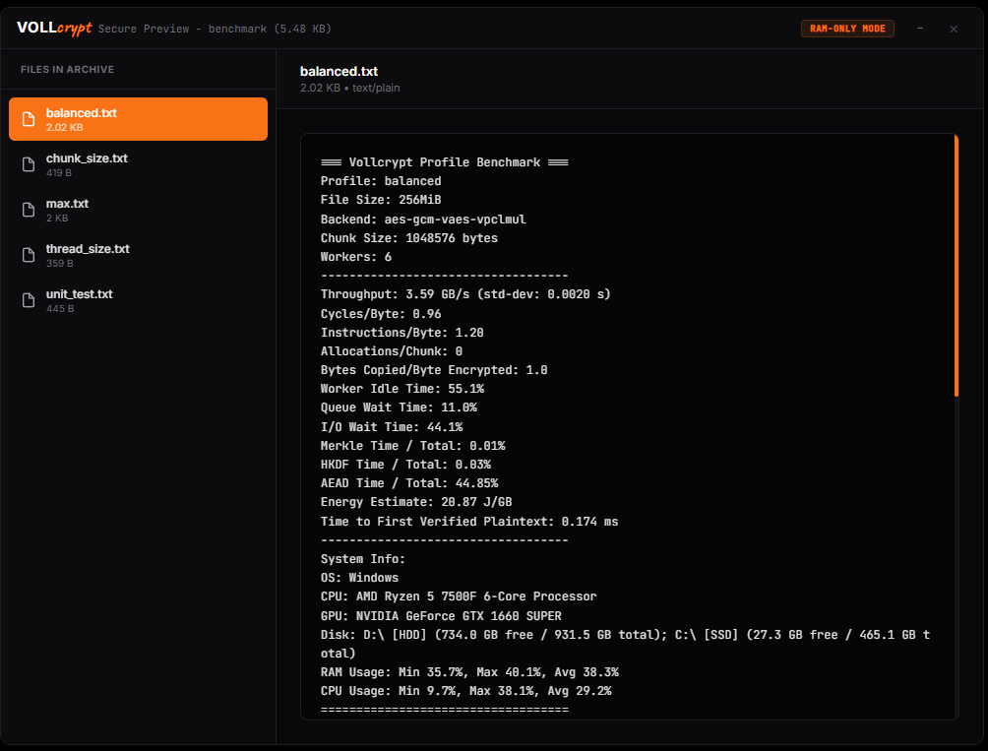Click the balanced.txt preview header title
This screenshot has width=988, height=751.
339,71
